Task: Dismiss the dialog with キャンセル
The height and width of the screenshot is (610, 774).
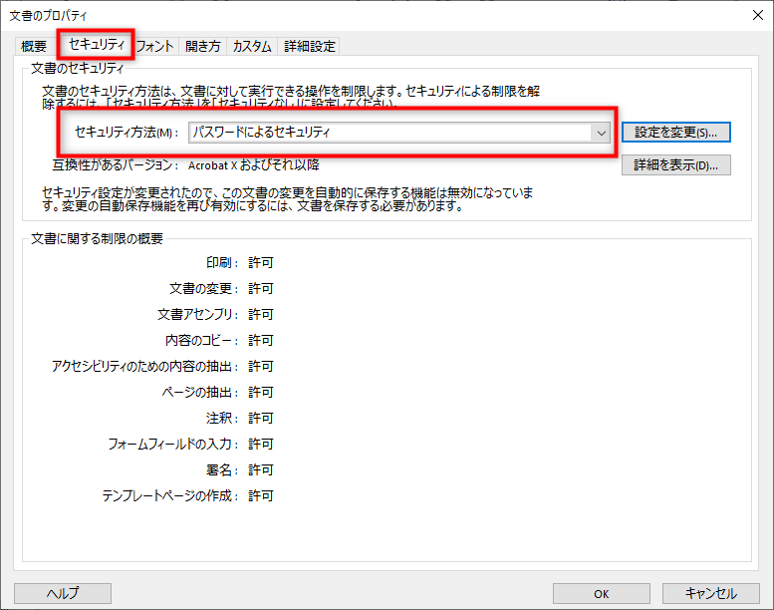Action: tap(711, 593)
